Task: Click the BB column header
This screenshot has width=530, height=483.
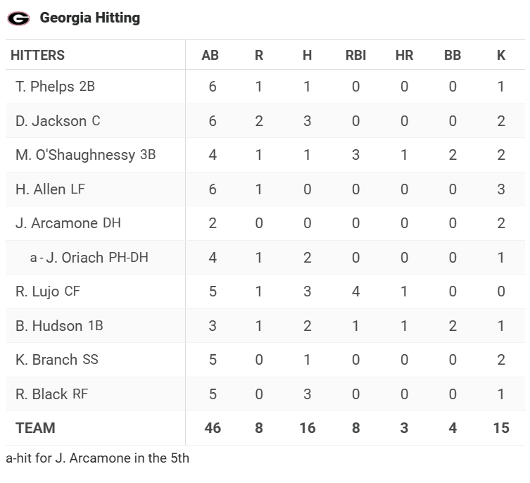Action: [x=453, y=55]
